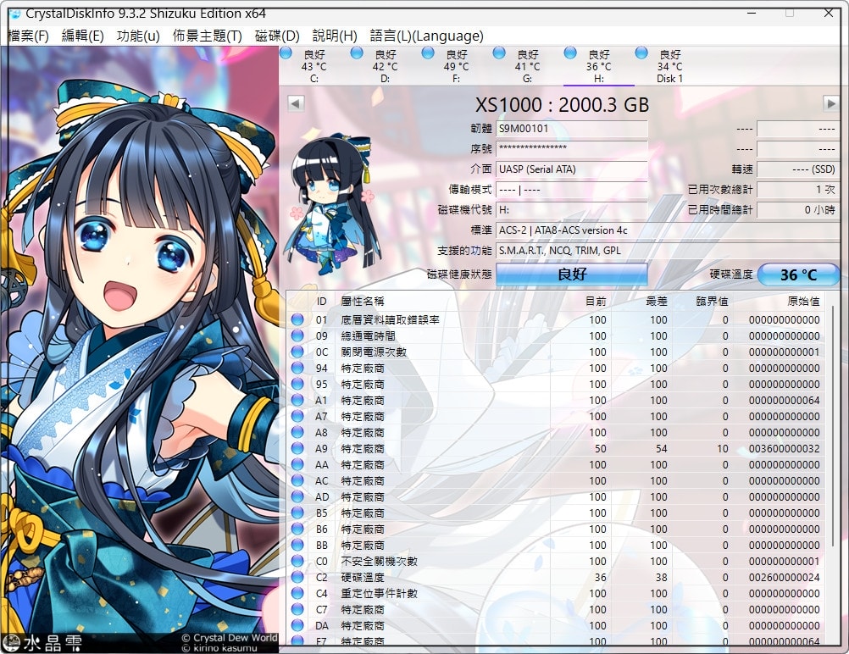Select the G: disk tab at 41 °C

(527, 66)
